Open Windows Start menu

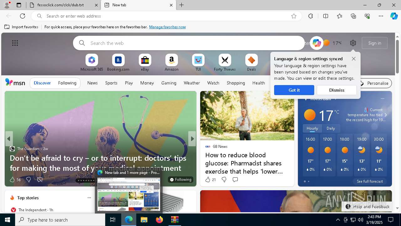(x=8, y=220)
